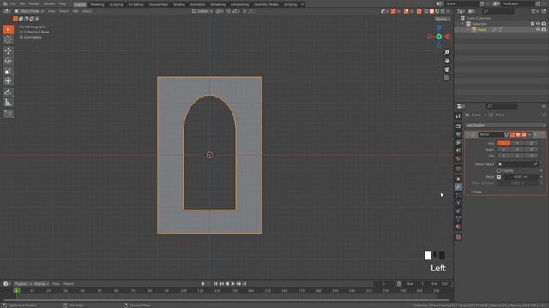Select the Transform tool

pyautogui.click(x=8, y=81)
